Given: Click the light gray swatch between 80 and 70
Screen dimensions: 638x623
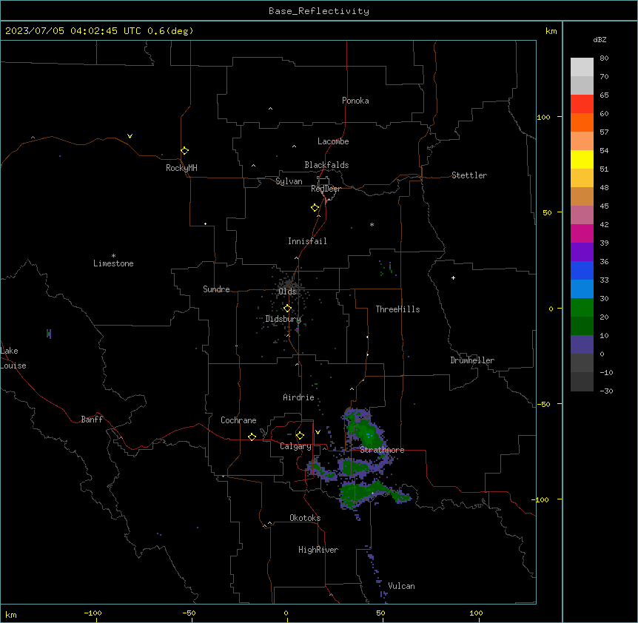Looking at the screenshot, I should tap(582, 67).
